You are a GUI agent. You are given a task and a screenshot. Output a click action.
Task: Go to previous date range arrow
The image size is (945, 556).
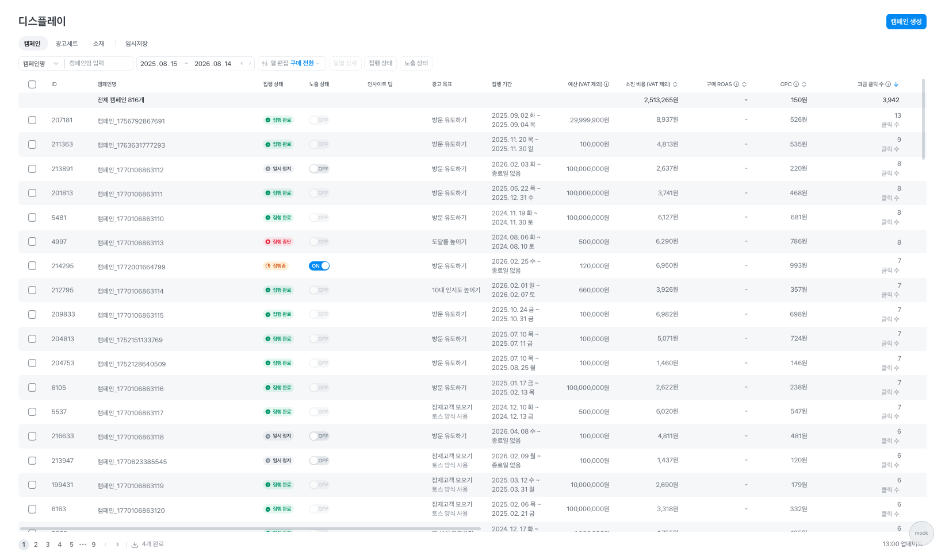tap(242, 64)
